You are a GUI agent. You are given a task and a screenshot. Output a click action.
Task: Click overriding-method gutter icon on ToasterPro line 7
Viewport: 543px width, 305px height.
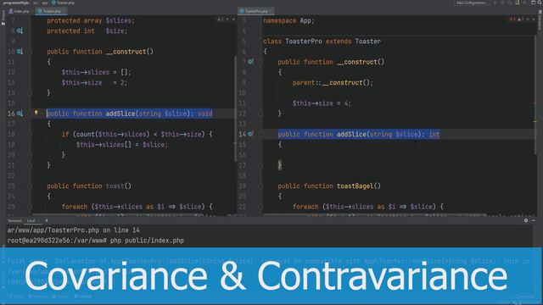[251, 62]
